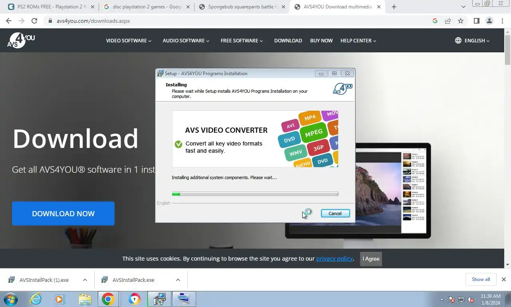Image resolution: width=511 pixels, height=307 pixels.
Task: Open the Buy Now page
Action: pyautogui.click(x=321, y=40)
